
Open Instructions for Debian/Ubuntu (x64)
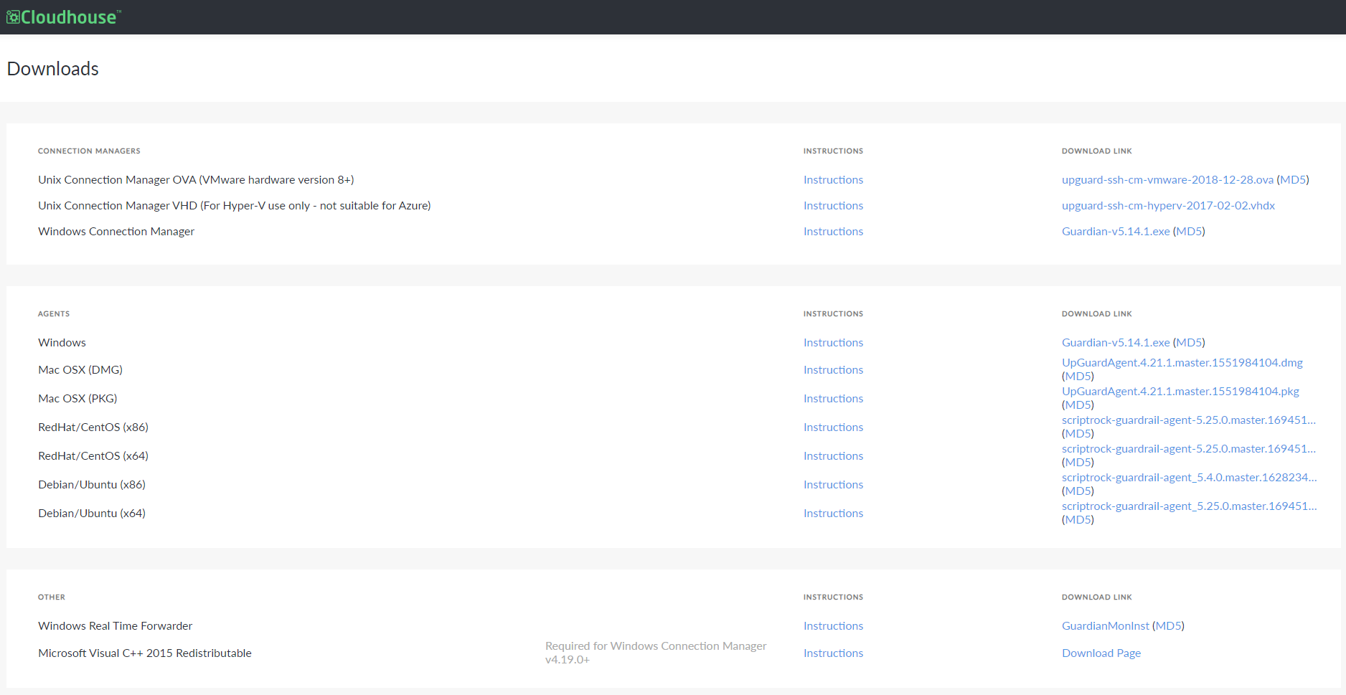click(833, 514)
